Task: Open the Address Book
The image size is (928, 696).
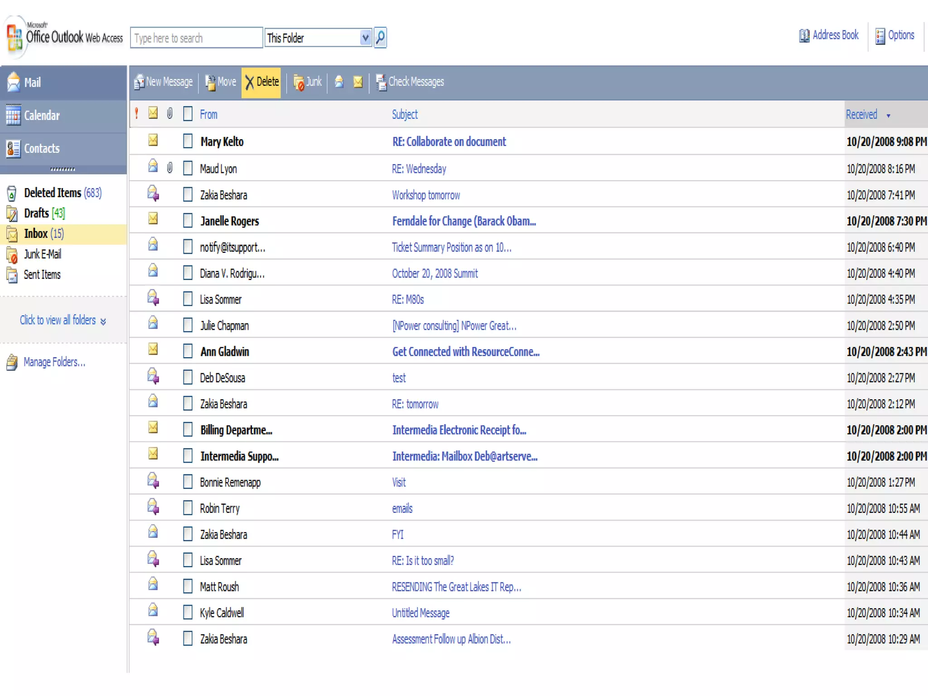Action: 828,35
